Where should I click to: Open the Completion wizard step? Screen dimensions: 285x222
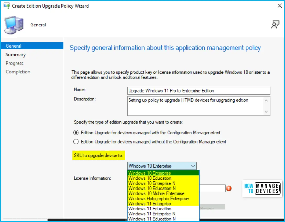[x=18, y=72]
